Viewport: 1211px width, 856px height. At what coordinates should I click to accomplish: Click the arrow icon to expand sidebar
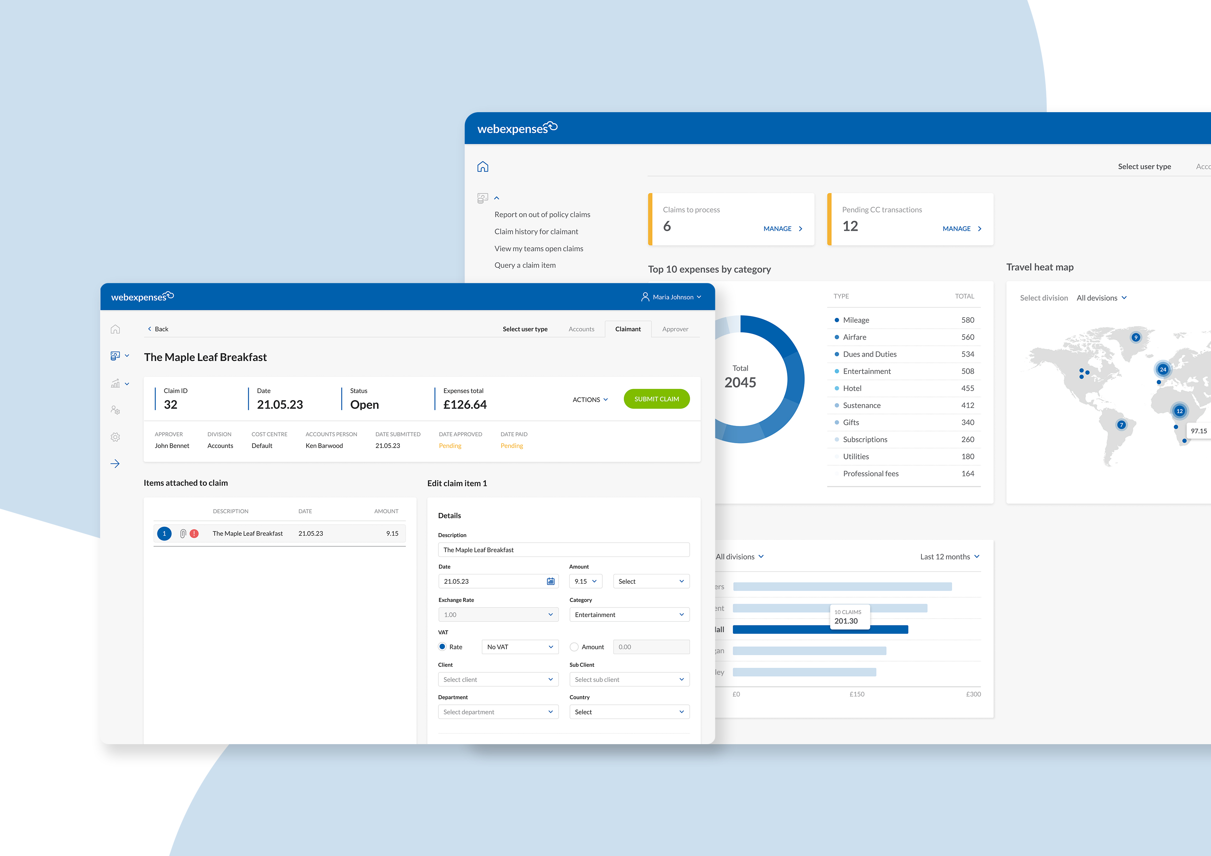point(115,464)
